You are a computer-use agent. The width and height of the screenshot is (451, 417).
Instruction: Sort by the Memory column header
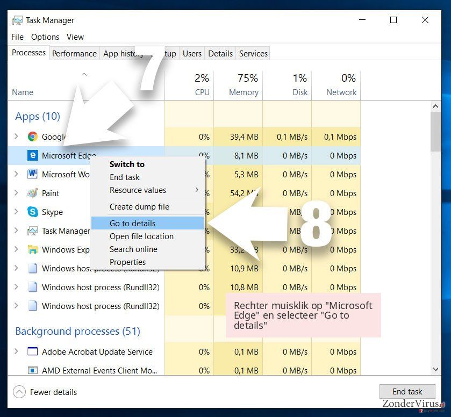tap(238, 85)
